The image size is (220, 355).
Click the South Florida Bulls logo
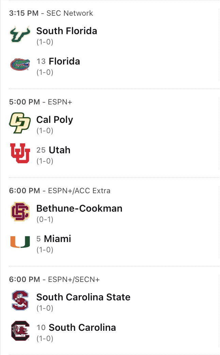[x=20, y=34]
